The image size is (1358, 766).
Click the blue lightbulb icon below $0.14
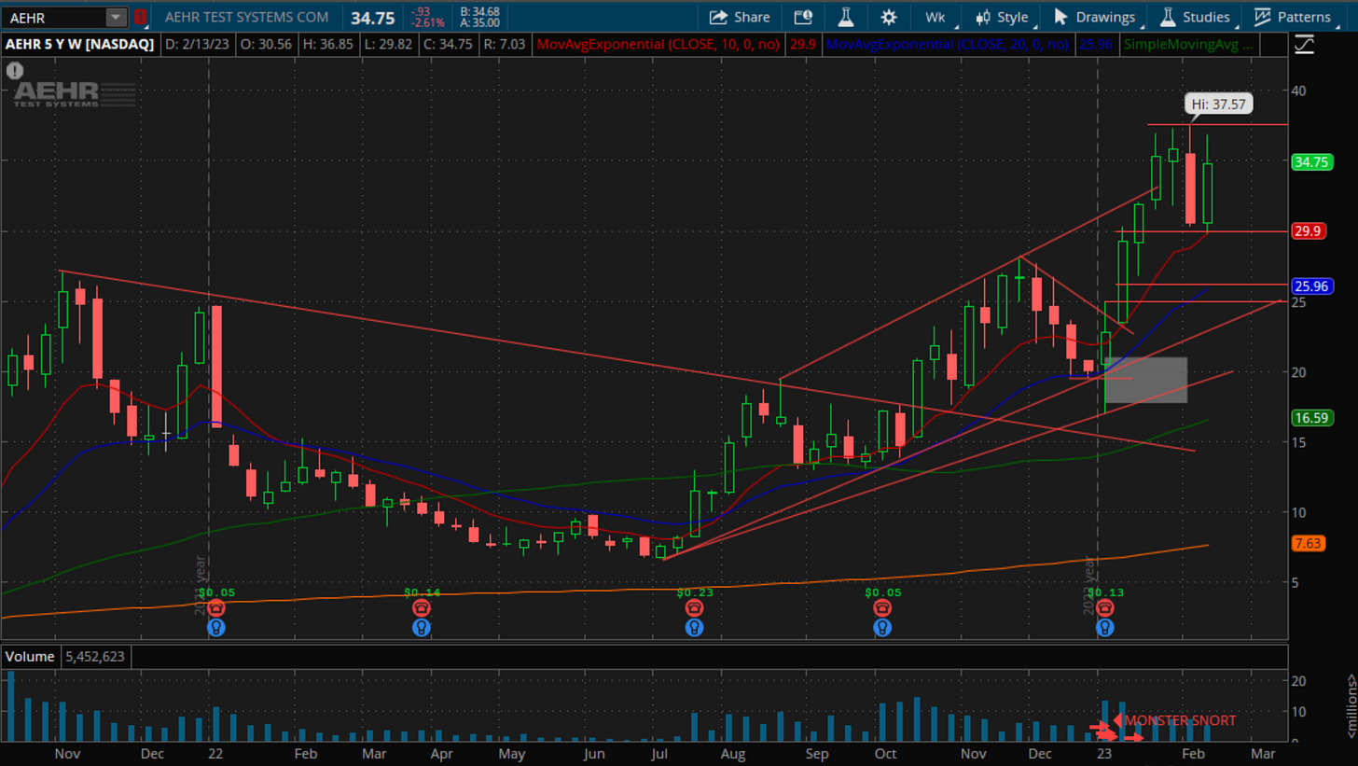point(422,628)
